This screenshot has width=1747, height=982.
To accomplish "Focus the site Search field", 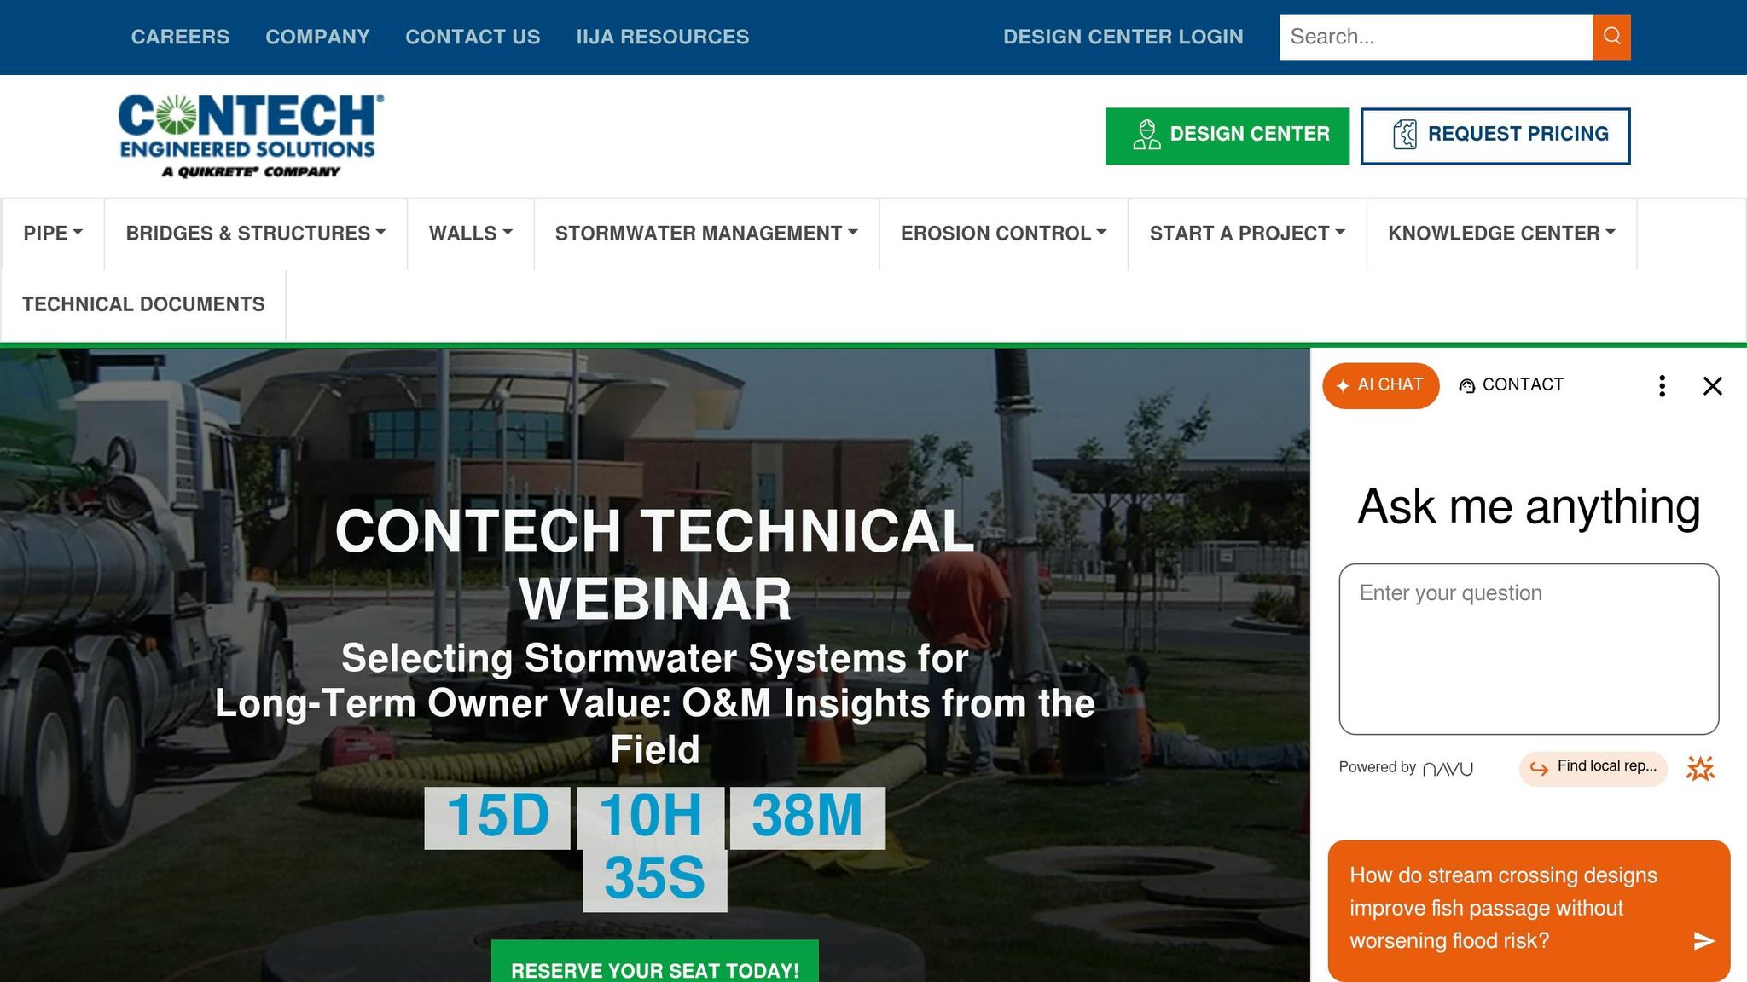I will (1436, 37).
